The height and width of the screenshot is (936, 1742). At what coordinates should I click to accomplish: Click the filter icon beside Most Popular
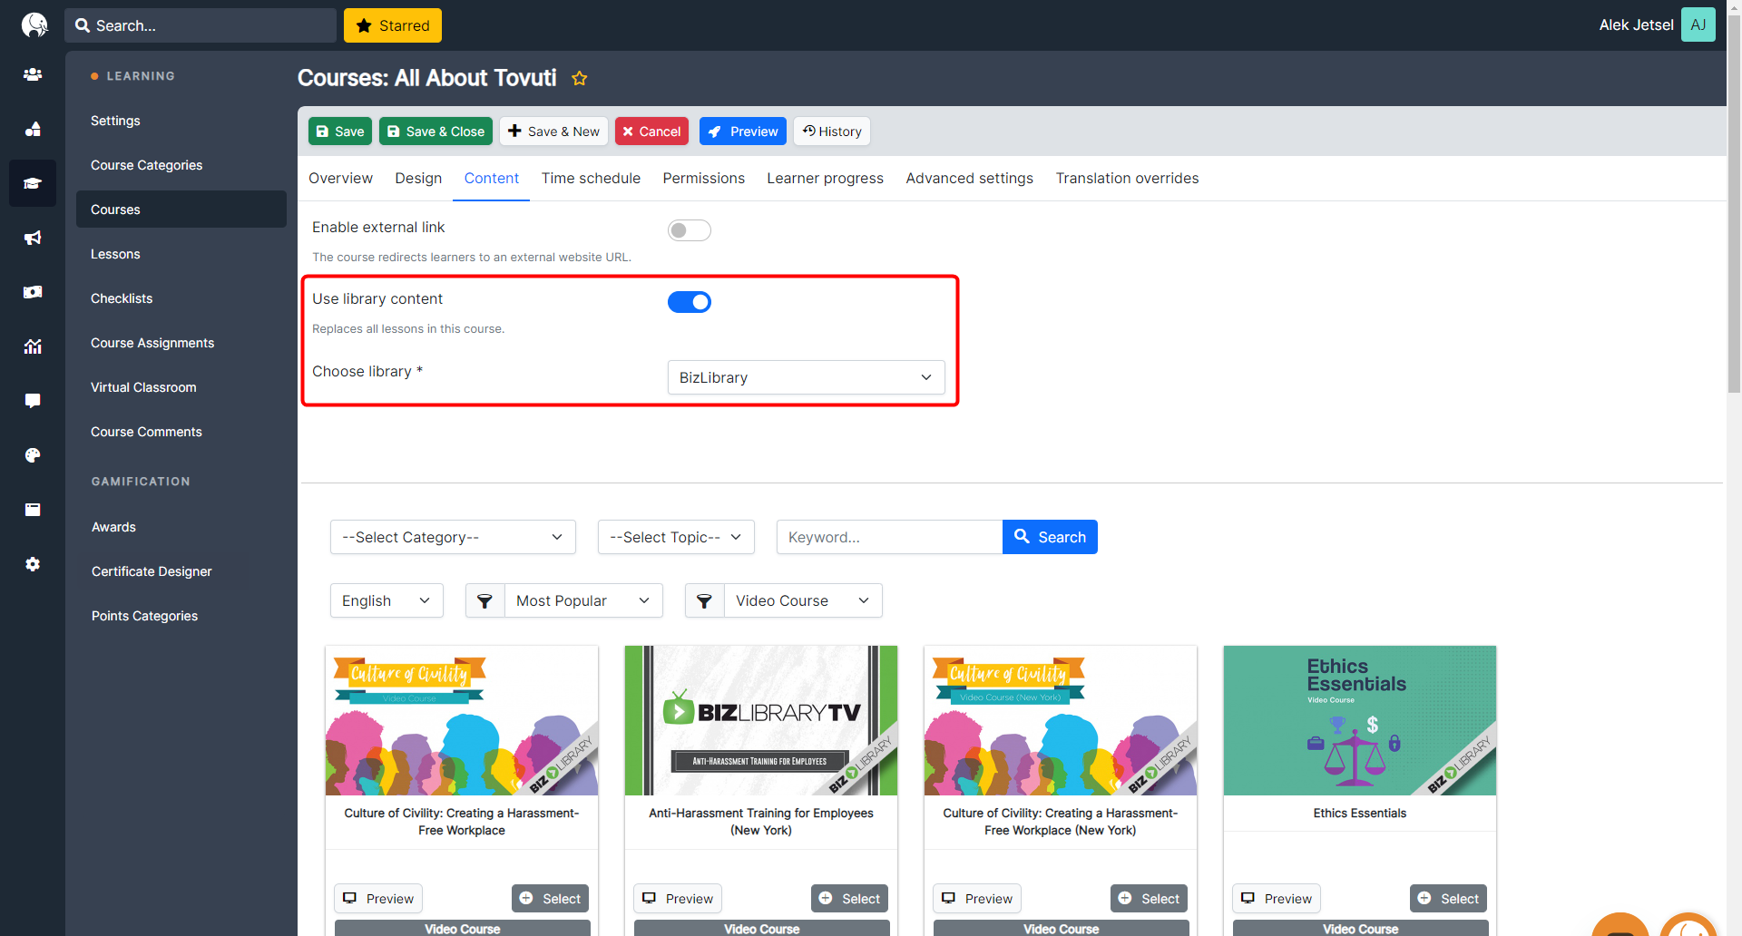(485, 600)
